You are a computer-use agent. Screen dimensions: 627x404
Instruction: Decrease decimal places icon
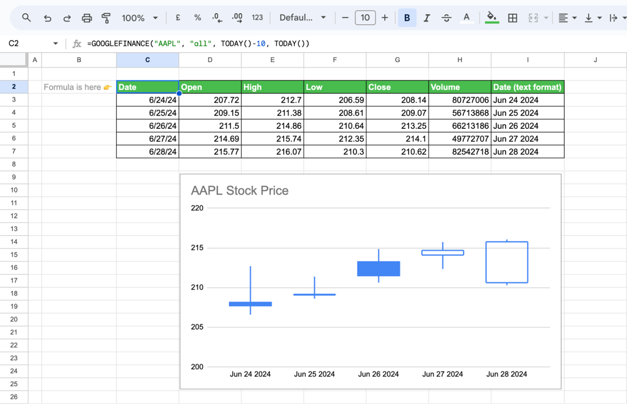(217, 17)
